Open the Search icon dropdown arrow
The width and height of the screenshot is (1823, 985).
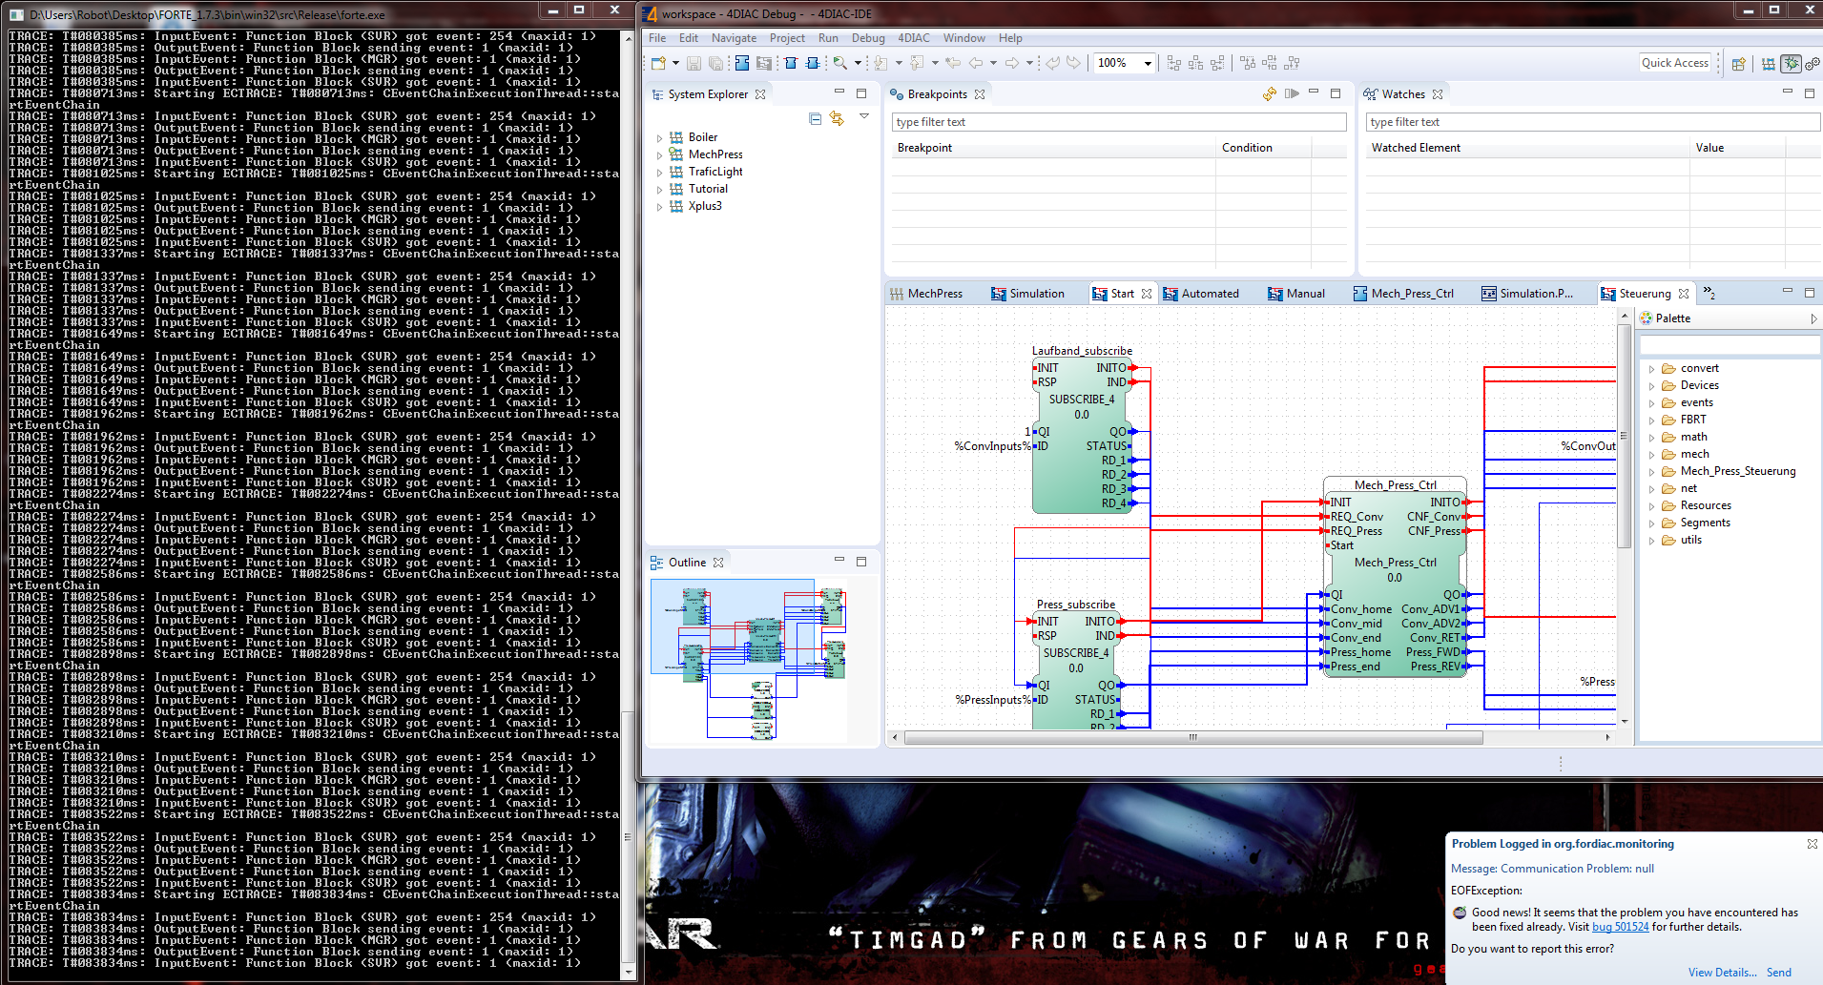(x=858, y=63)
